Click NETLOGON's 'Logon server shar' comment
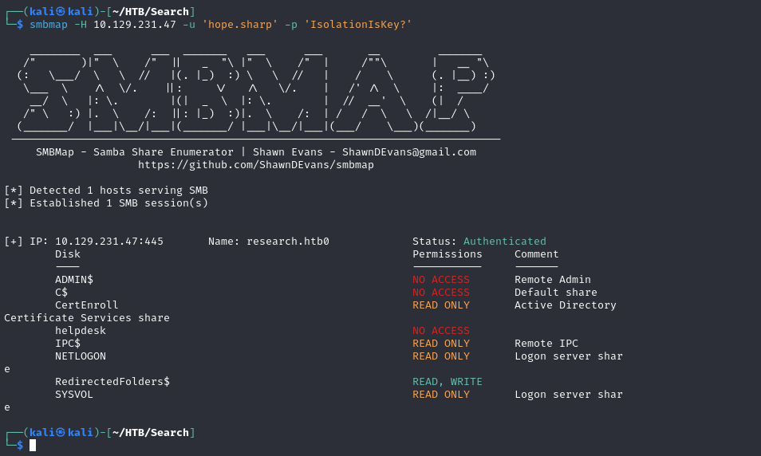This screenshot has height=456, width=761. (x=569, y=356)
